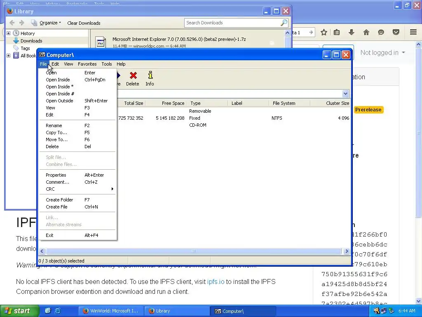The height and width of the screenshot is (317, 422).
Task: Choose Exit from the File menu
Action: click(x=77, y=235)
